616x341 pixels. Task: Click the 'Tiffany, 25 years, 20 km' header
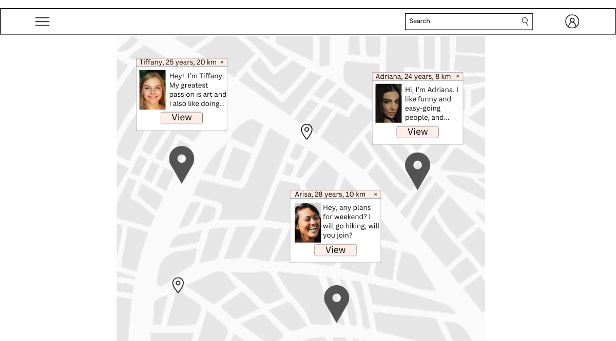click(178, 62)
